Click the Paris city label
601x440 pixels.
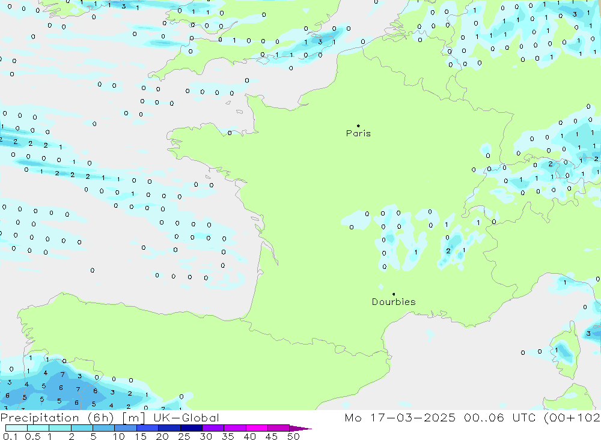point(358,133)
